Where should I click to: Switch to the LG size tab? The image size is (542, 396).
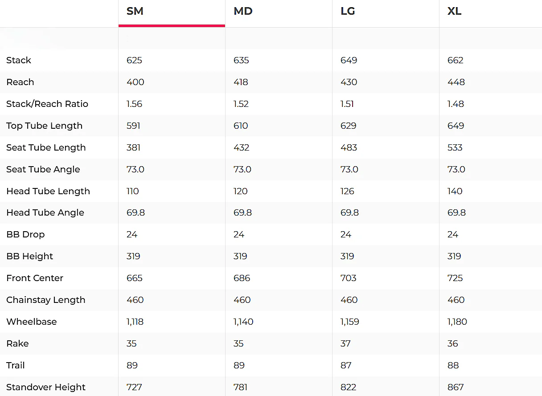pos(386,13)
